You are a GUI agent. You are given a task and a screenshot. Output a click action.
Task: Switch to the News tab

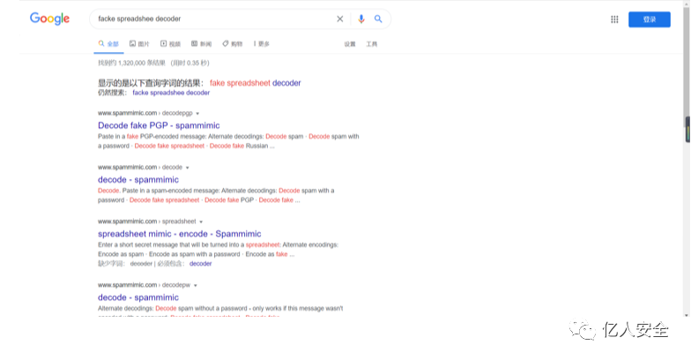click(x=201, y=44)
